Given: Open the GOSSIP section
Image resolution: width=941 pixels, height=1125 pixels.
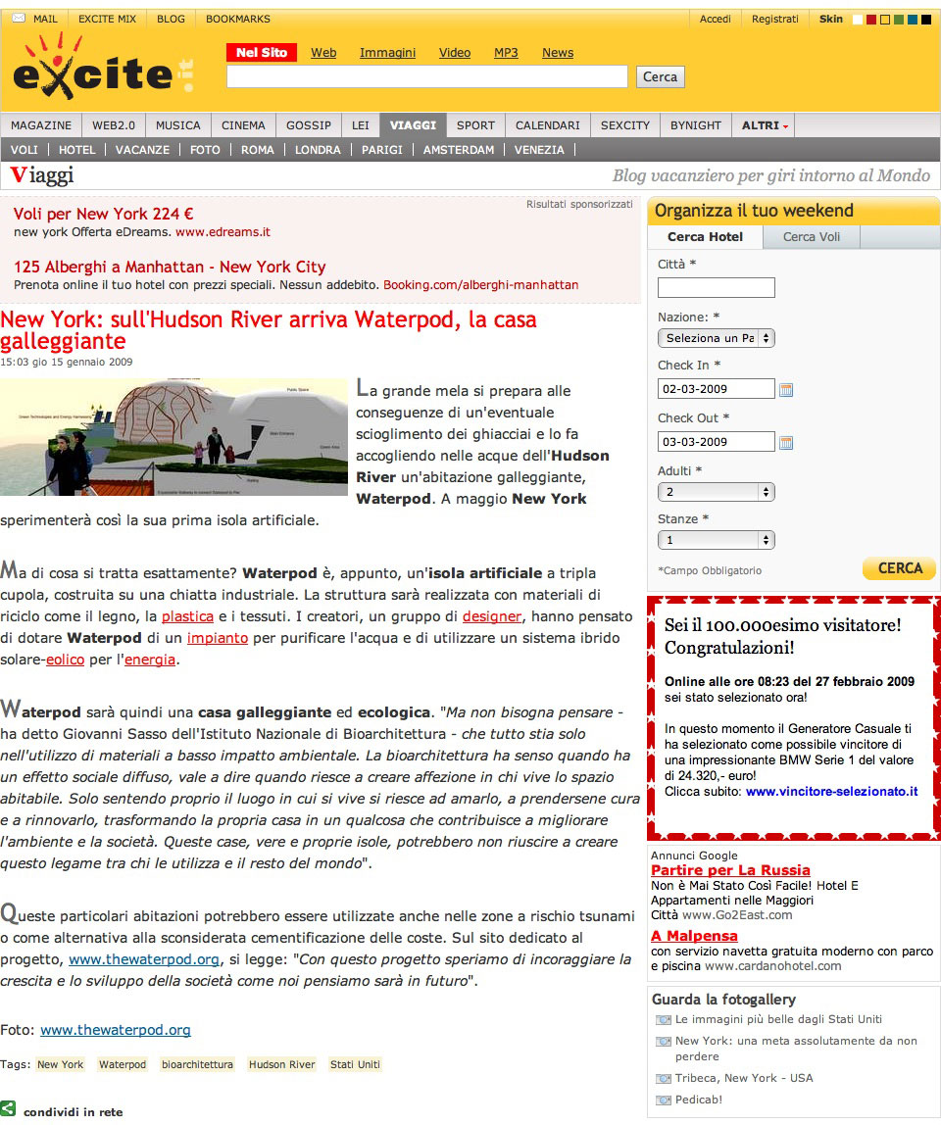Looking at the screenshot, I should [x=309, y=125].
